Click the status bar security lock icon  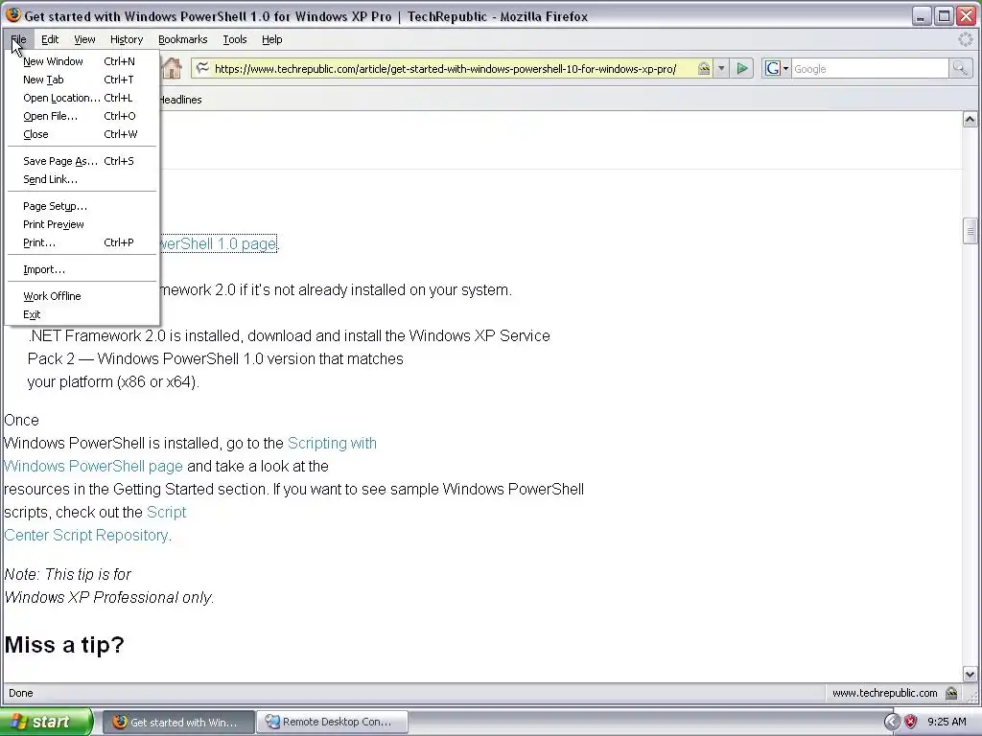(x=951, y=693)
